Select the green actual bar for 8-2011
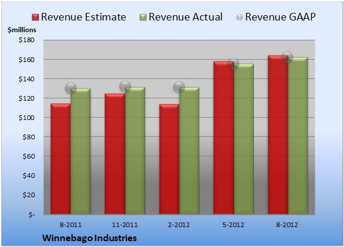Image resolution: width=344 pixels, height=247 pixels. 81,151
